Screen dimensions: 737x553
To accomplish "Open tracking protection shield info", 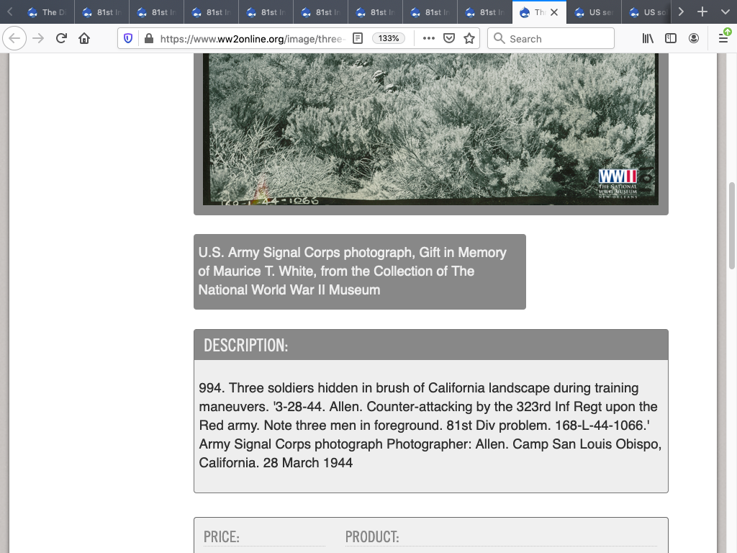I will click(128, 39).
